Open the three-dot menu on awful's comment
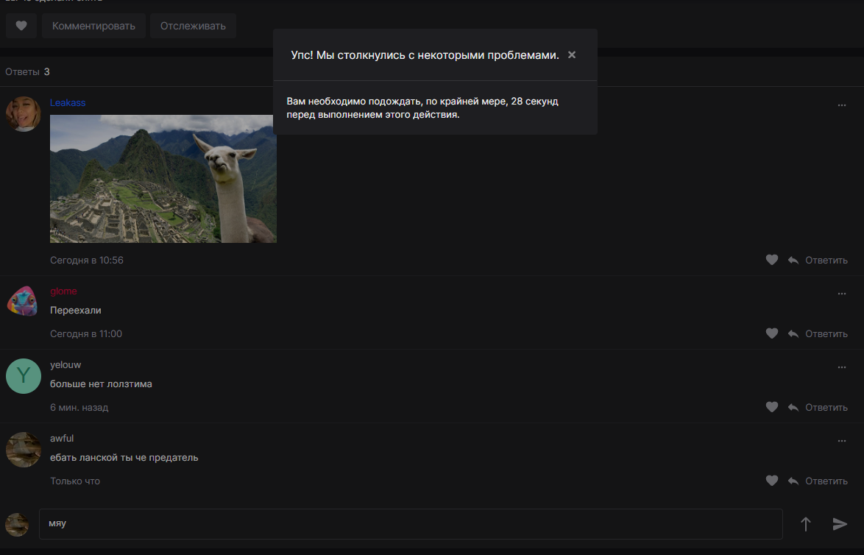864x555 pixels. pyautogui.click(x=842, y=441)
